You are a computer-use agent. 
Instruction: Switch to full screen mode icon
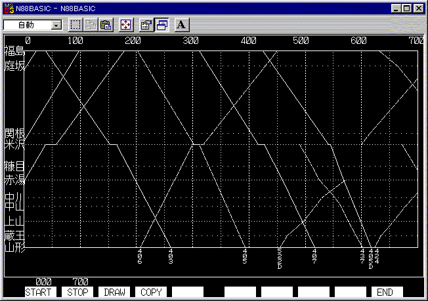coord(126,25)
